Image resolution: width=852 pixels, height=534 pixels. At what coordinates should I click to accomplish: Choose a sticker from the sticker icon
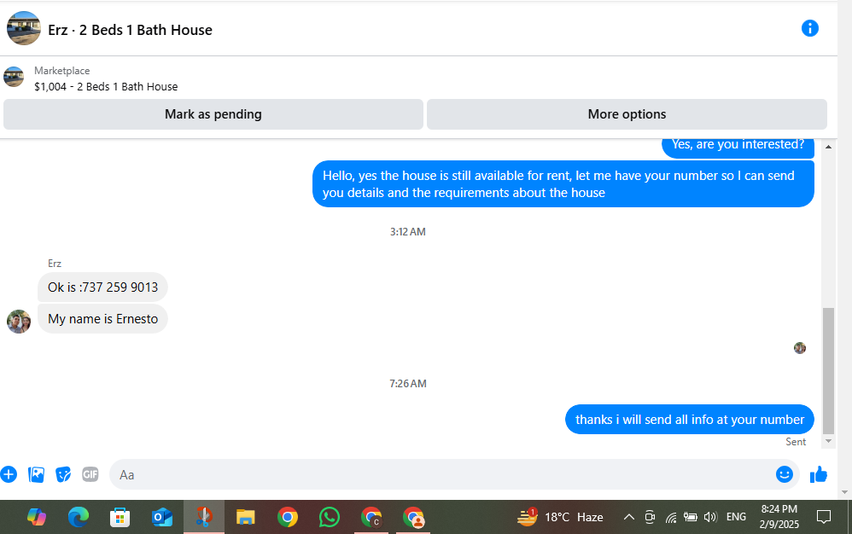tap(63, 474)
